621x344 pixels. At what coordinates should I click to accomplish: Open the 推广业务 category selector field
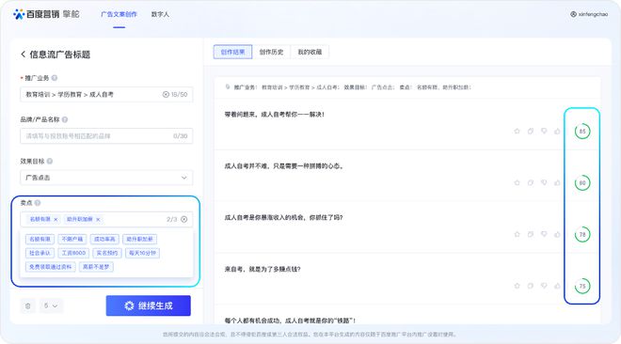point(106,95)
